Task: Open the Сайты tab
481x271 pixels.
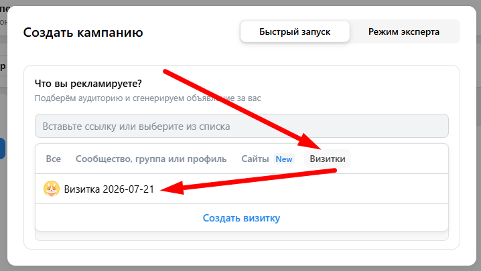Action: pos(255,159)
